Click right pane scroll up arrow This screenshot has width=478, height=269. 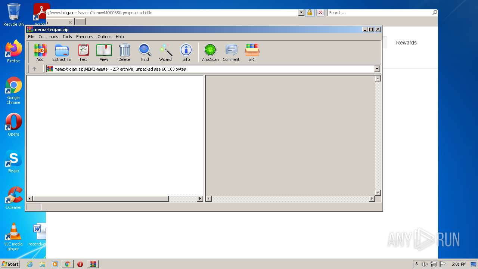pos(378,78)
